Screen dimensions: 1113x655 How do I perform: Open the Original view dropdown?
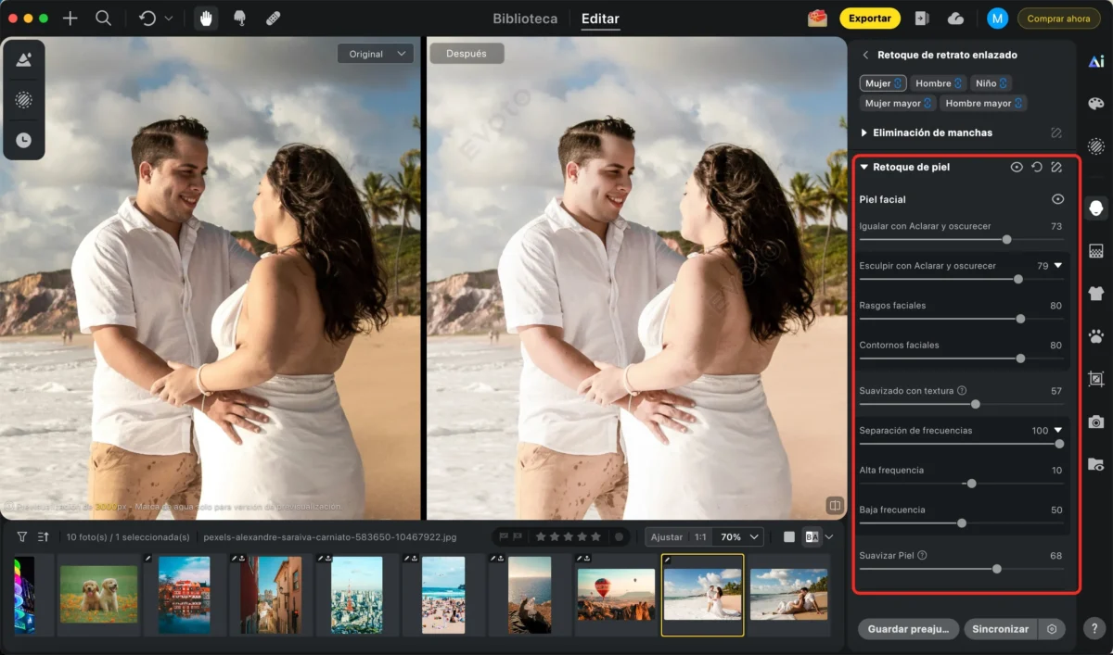tap(376, 54)
